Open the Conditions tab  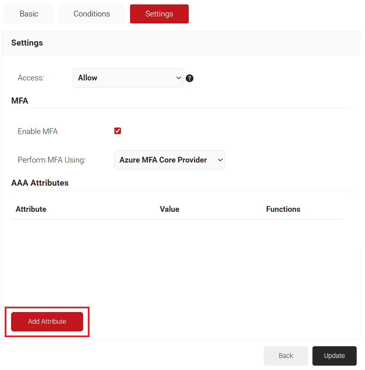click(x=92, y=14)
